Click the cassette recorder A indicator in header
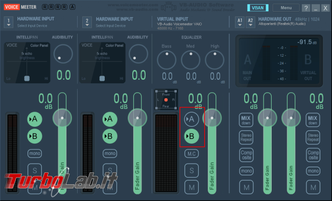The width and height of the screenshot is (332, 201). click(x=73, y=7)
